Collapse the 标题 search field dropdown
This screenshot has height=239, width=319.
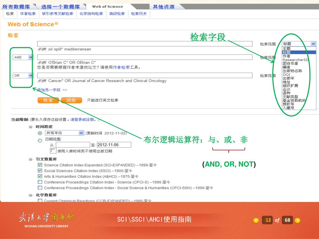click(x=313, y=44)
